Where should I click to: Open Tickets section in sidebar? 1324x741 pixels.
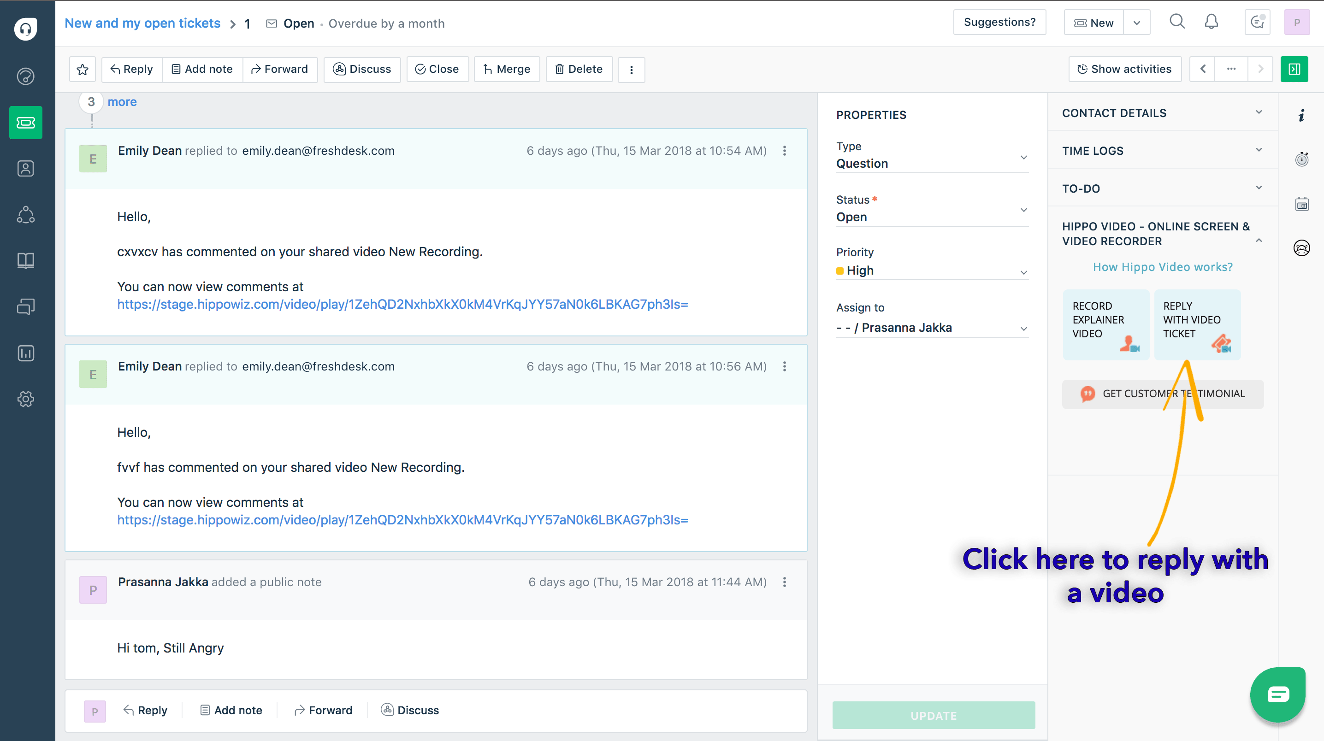[x=26, y=122]
